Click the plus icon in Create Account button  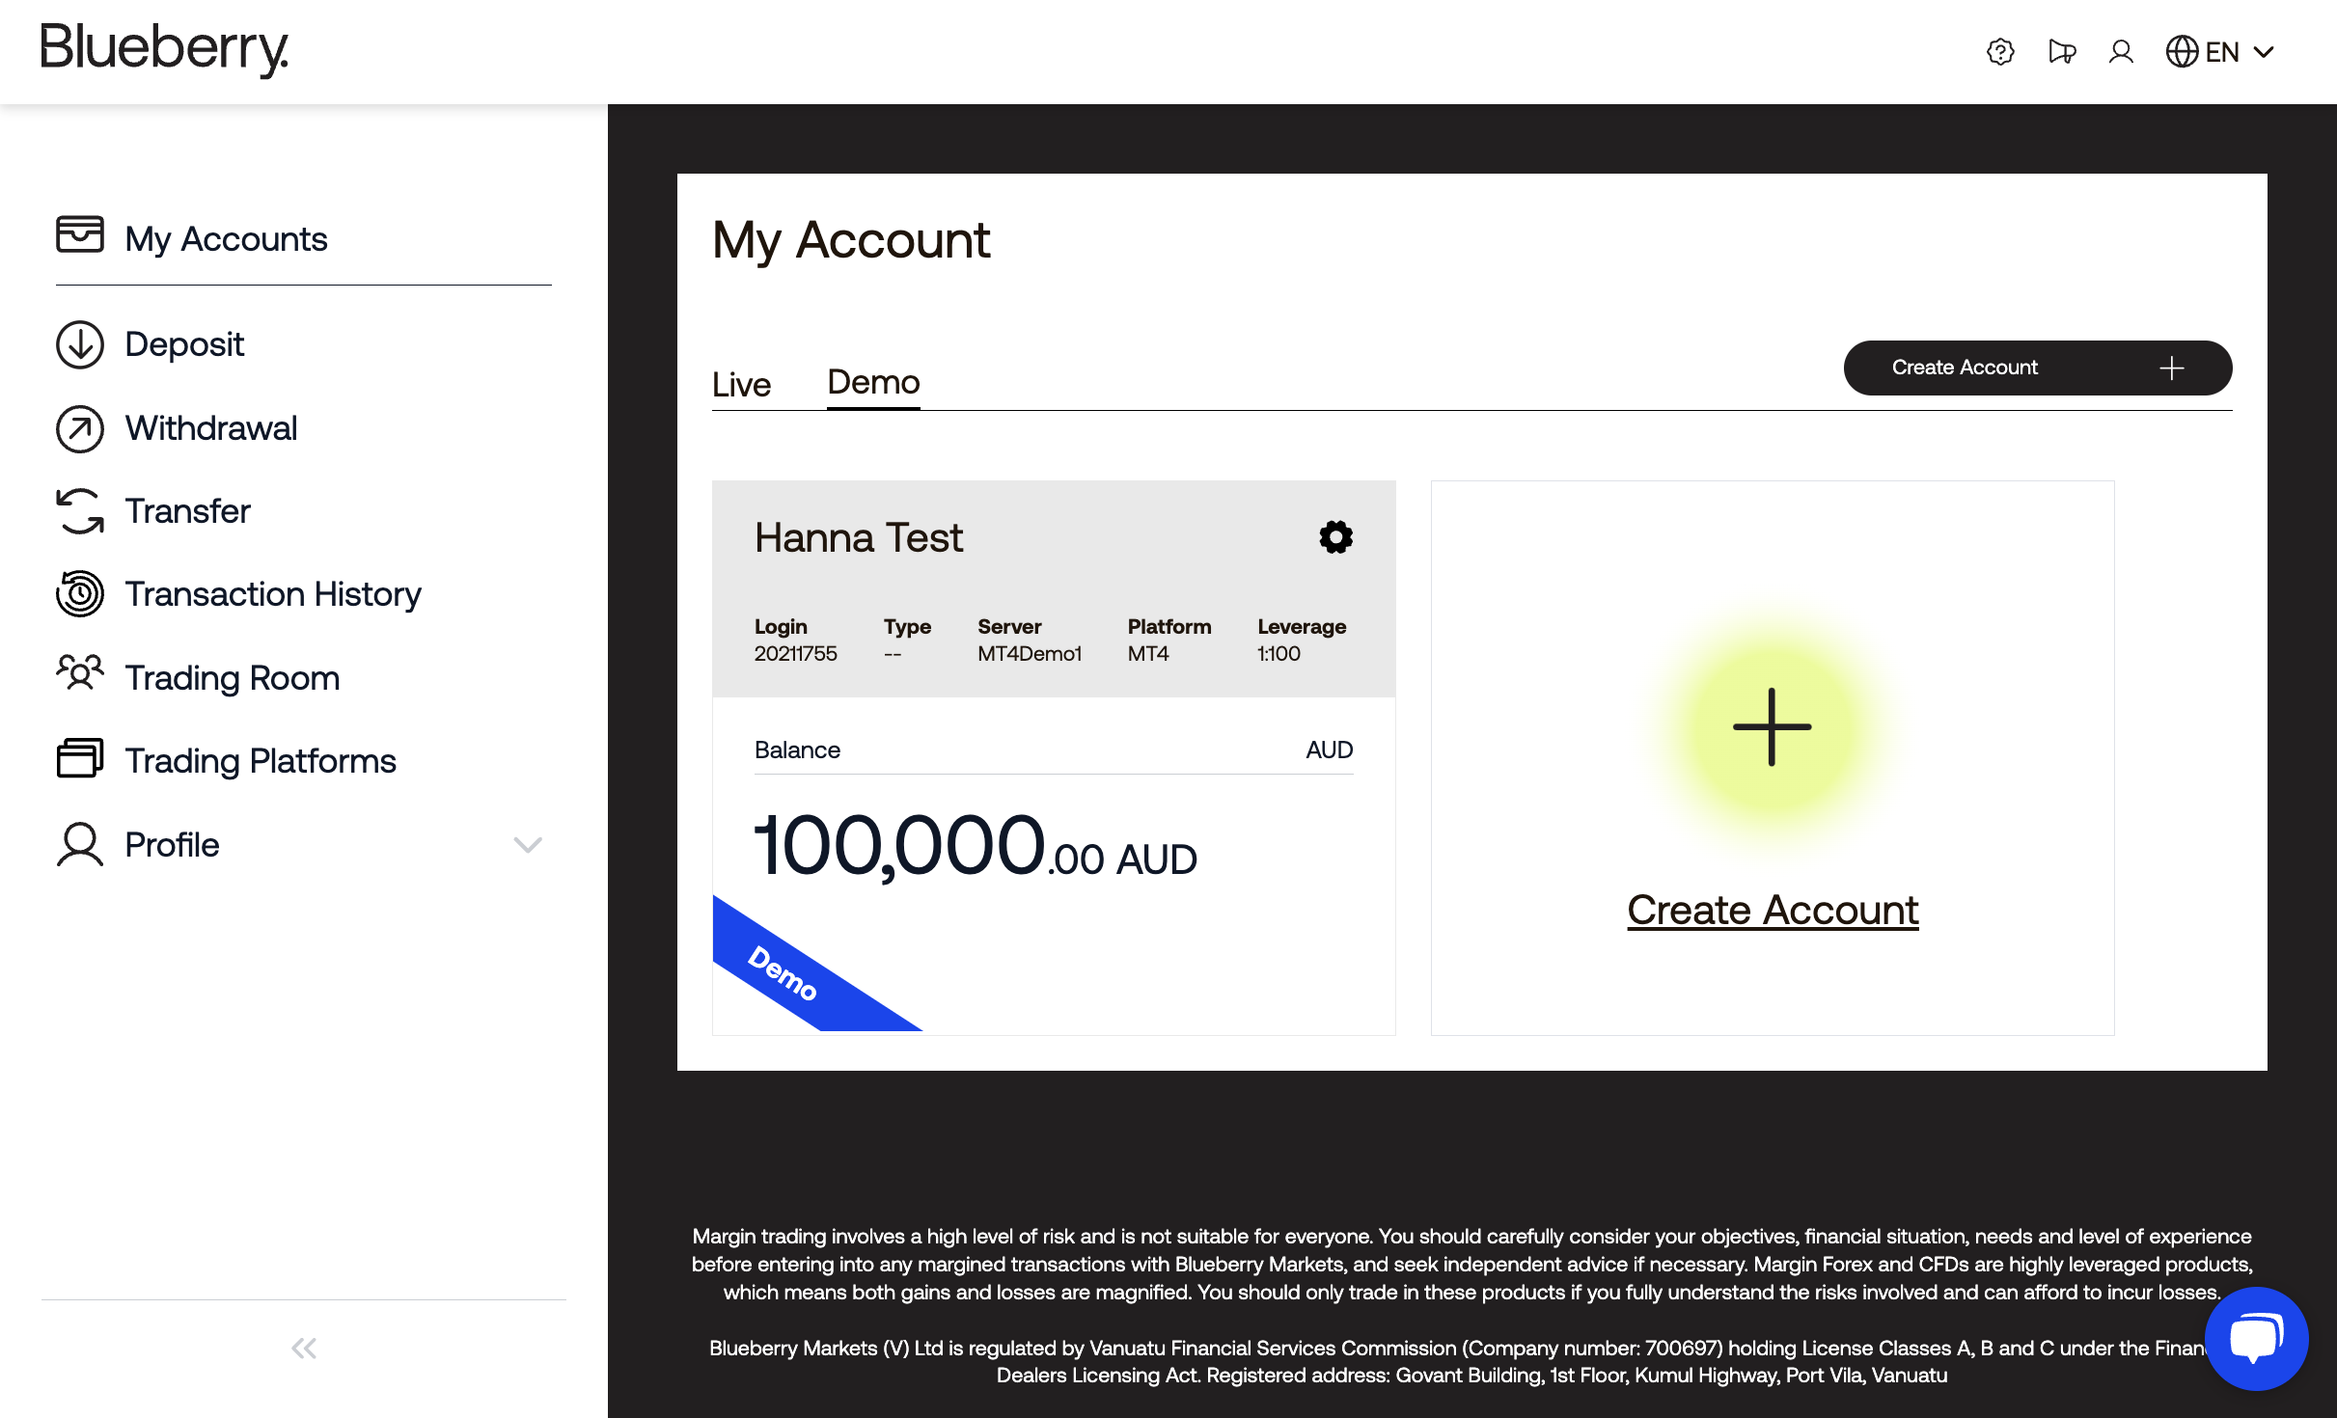(2172, 368)
